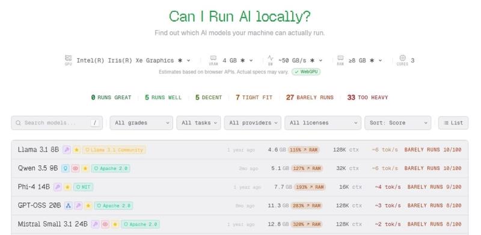Open the All tasks filter dropdown

tap(198, 123)
